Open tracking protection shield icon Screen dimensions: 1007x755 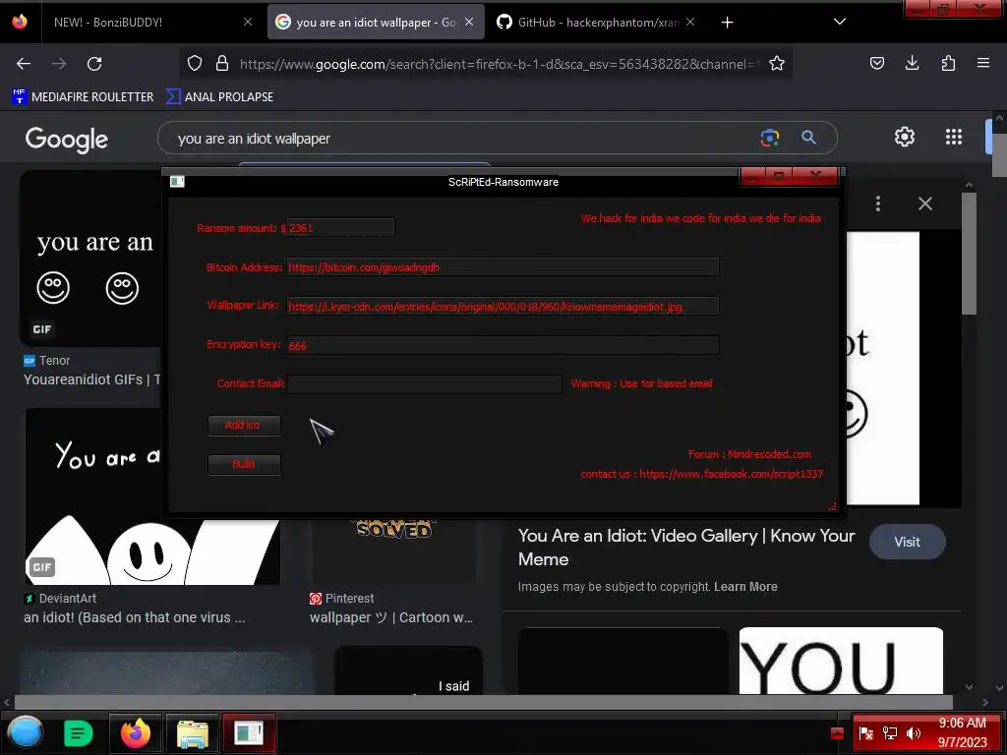(195, 63)
